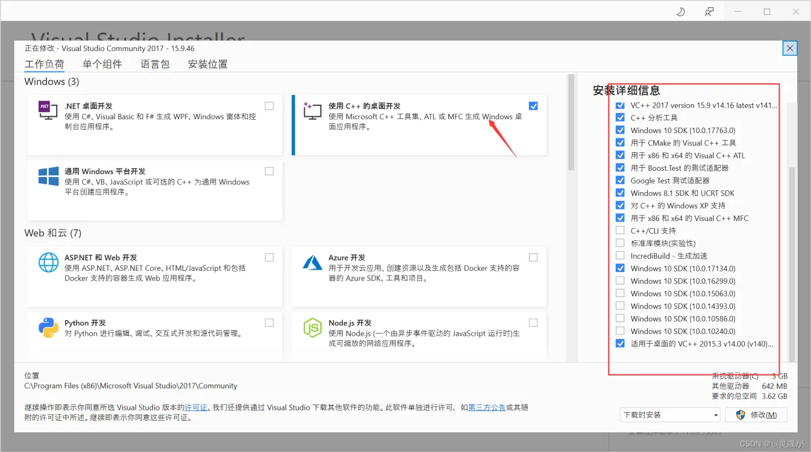Image resolution: width=811 pixels, height=452 pixels.
Task: Check Windows 10 SDK (10.0.15063.0)
Action: [620, 293]
